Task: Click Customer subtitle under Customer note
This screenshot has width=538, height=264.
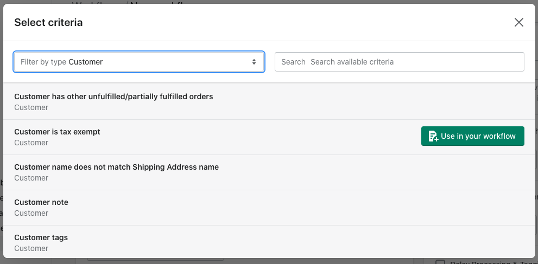Action: click(31, 214)
